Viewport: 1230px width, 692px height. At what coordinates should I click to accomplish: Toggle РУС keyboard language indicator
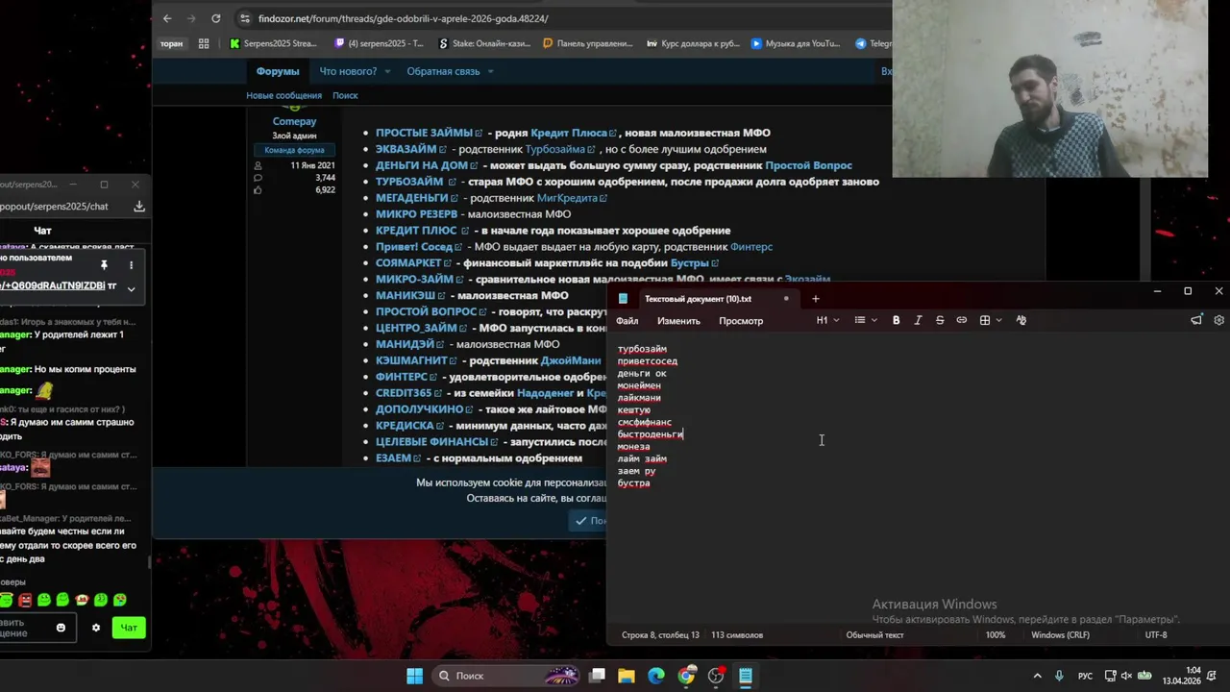pos(1085,676)
